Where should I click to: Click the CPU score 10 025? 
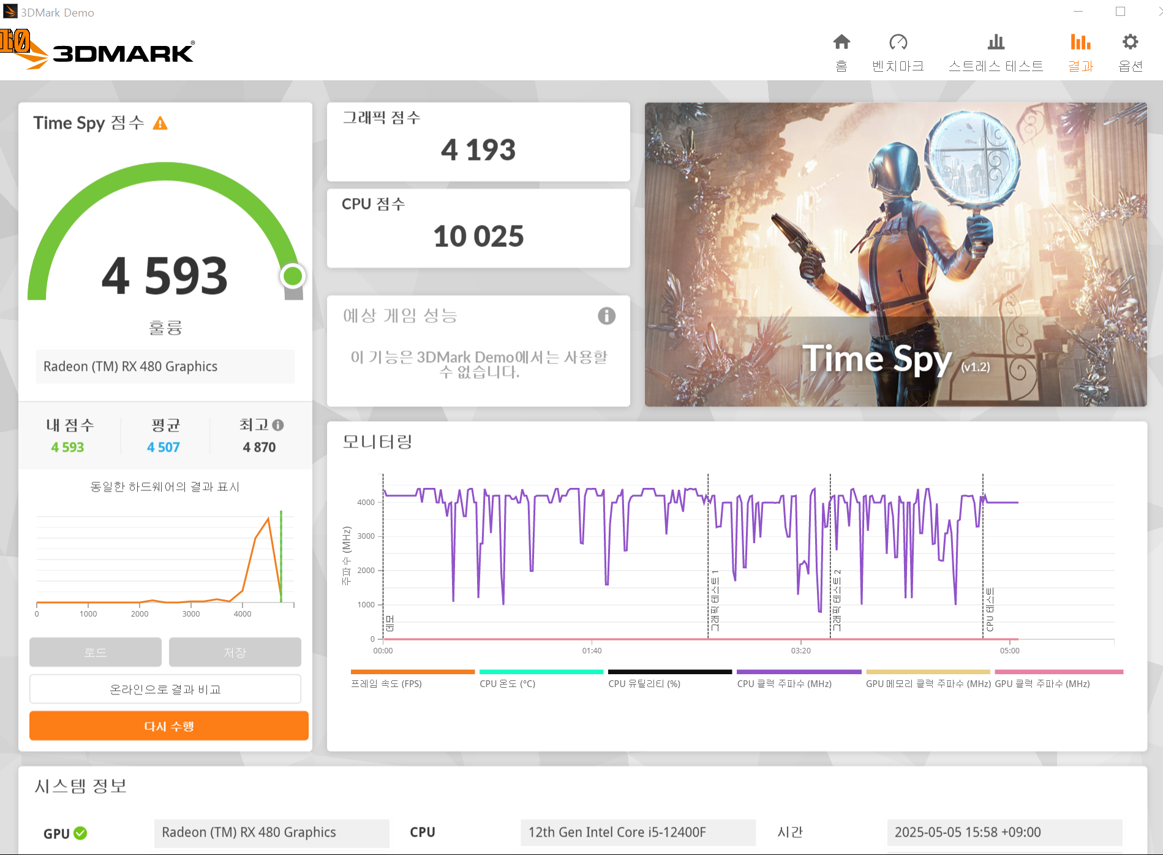pyautogui.click(x=478, y=237)
